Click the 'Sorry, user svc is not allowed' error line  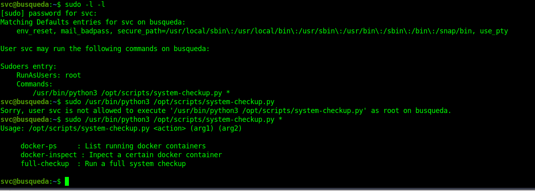point(226,111)
